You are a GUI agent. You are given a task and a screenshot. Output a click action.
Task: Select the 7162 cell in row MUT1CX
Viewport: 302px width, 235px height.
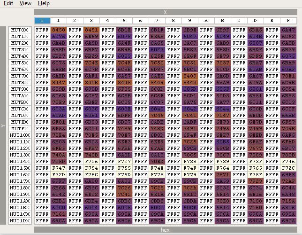tap(58, 214)
